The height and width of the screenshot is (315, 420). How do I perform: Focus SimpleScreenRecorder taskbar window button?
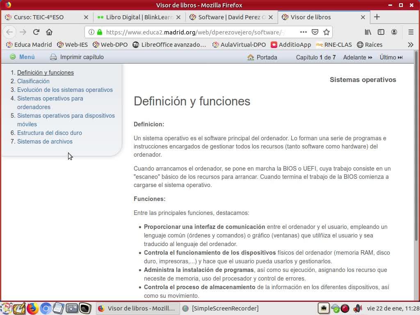[x=221, y=308]
